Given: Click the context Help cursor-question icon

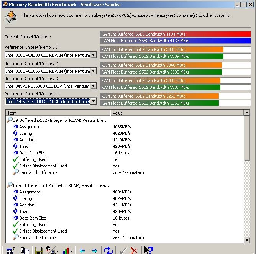Looking at the screenshot, I should 149,250.
